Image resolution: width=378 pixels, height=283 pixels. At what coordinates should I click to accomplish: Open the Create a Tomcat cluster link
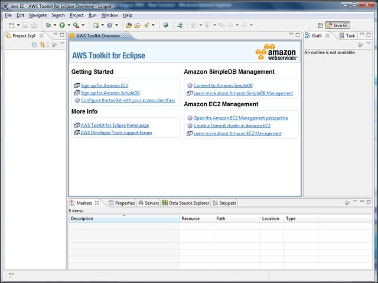coord(232,126)
